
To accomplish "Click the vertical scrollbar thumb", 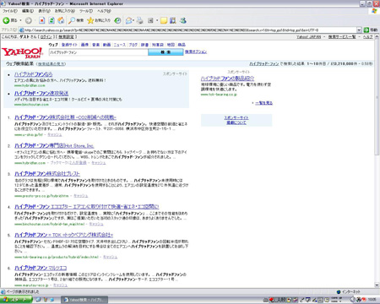I will click(377, 98).
